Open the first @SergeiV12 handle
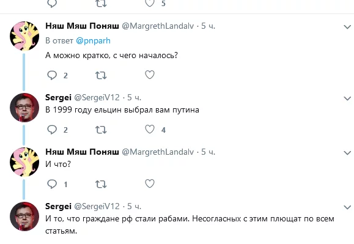 click(x=97, y=97)
